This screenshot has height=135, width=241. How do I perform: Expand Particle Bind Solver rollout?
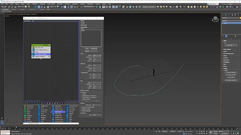pyautogui.click(x=231, y=54)
